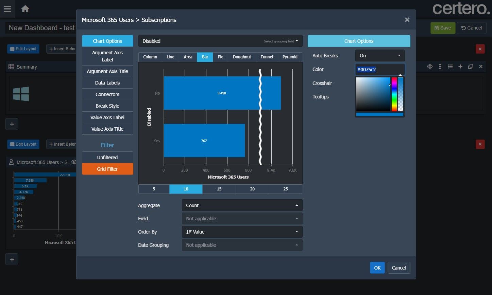The image size is (492, 295).
Task: Click the duplicate icon in Summary panel header
Action: click(471, 67)
